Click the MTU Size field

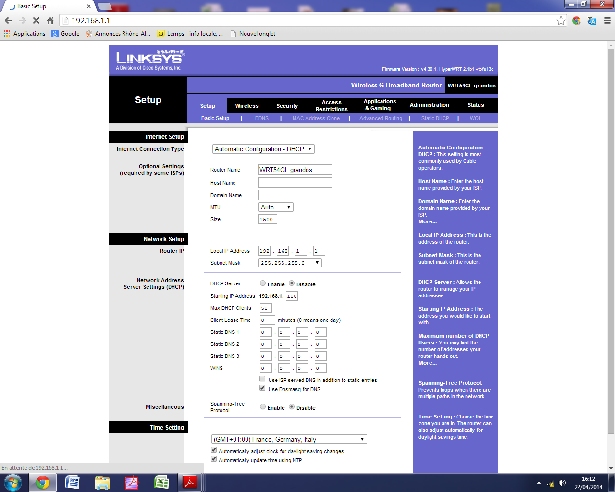268,219
